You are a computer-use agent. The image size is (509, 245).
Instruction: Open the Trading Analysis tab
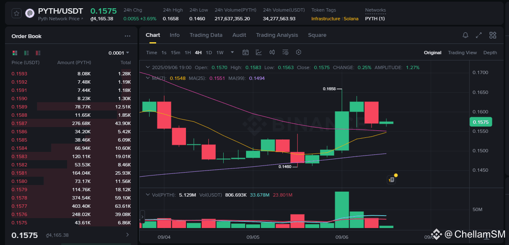point(277,35)
